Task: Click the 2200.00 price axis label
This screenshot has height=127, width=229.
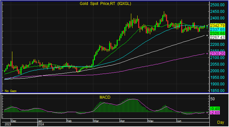Action: point(217,44)
